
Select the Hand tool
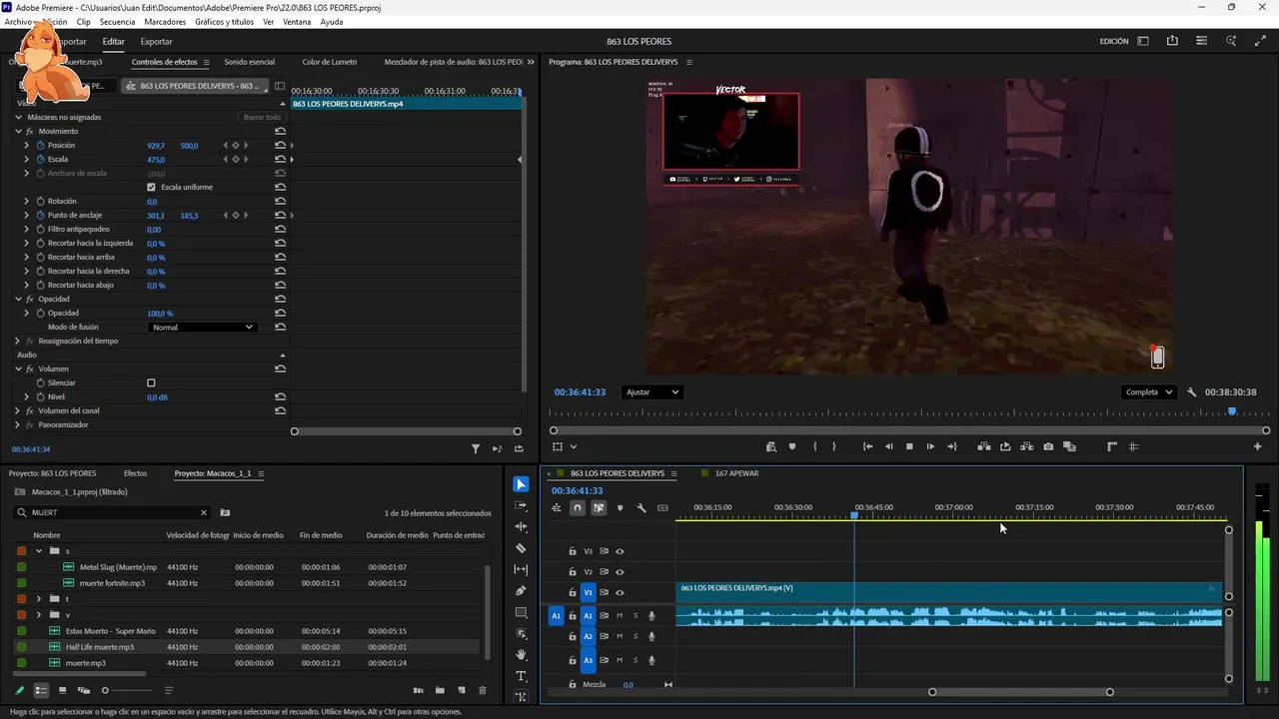(x=521, y=655)
